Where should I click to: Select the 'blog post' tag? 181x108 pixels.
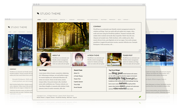click(117, 73)
